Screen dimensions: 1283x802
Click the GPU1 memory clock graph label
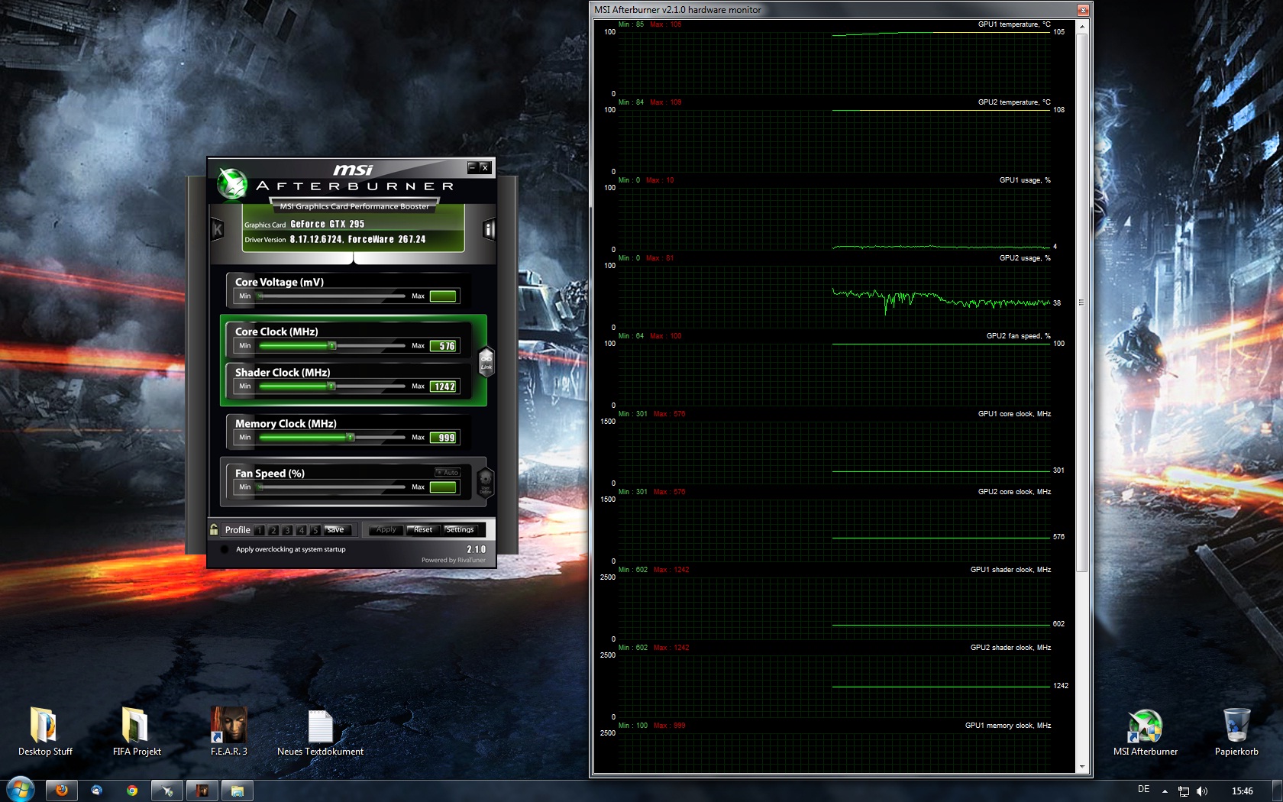[1008, 726]
